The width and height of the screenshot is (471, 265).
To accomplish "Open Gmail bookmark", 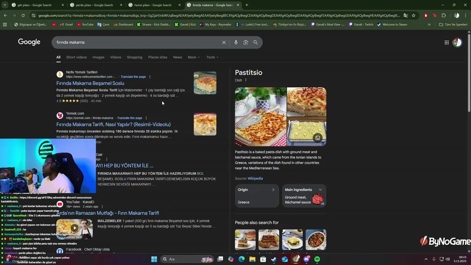I will [65, 25].
